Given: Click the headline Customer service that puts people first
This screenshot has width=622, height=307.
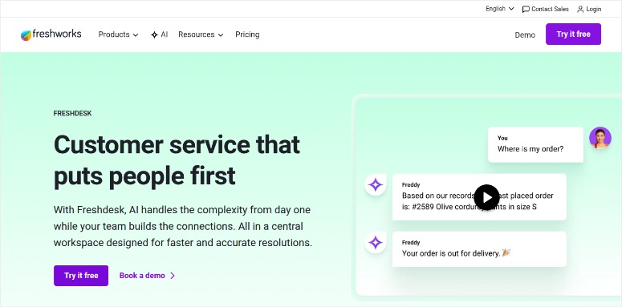Looking at the screenshot, I should pos(177,160).
